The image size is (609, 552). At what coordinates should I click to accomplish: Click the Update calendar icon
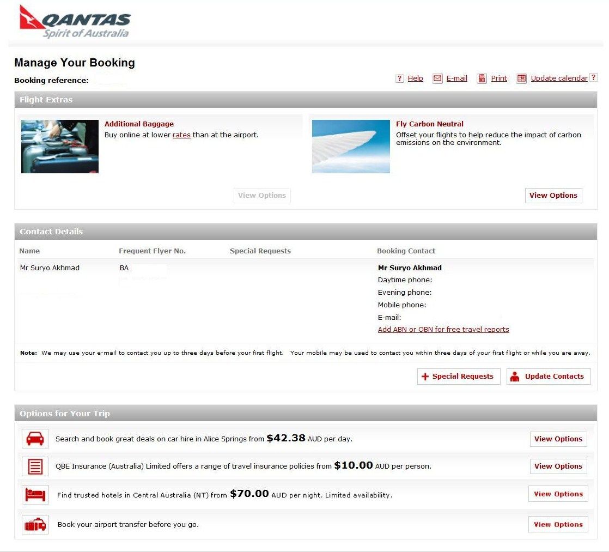pos(521,78)
